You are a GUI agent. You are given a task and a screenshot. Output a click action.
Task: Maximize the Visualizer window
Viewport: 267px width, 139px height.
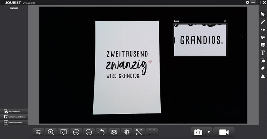(259, 2)
